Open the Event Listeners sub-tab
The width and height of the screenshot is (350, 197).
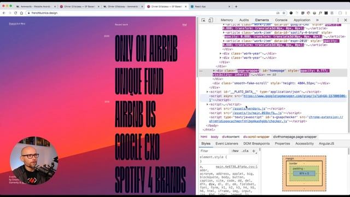click(227, 143)
